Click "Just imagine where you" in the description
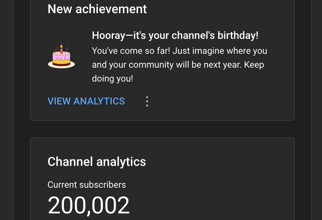The width and height of the screenshot is (322, 220). point(220,51)
